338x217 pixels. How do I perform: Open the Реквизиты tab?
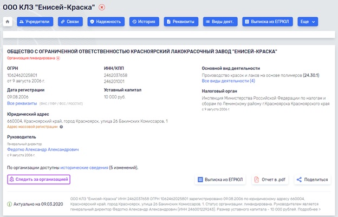point(181,22)
